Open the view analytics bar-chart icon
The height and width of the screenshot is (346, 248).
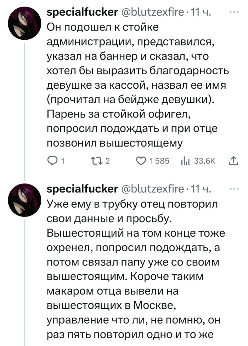[184, 161]
